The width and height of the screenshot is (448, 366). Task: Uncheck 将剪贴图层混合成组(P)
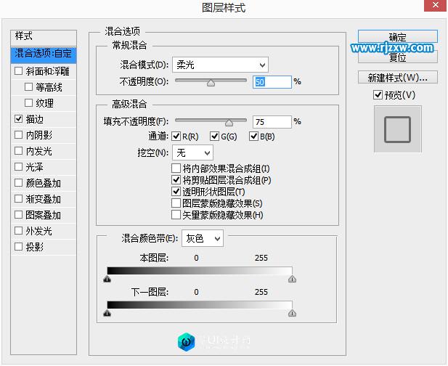pyautogui.click(x=176, y=179)
